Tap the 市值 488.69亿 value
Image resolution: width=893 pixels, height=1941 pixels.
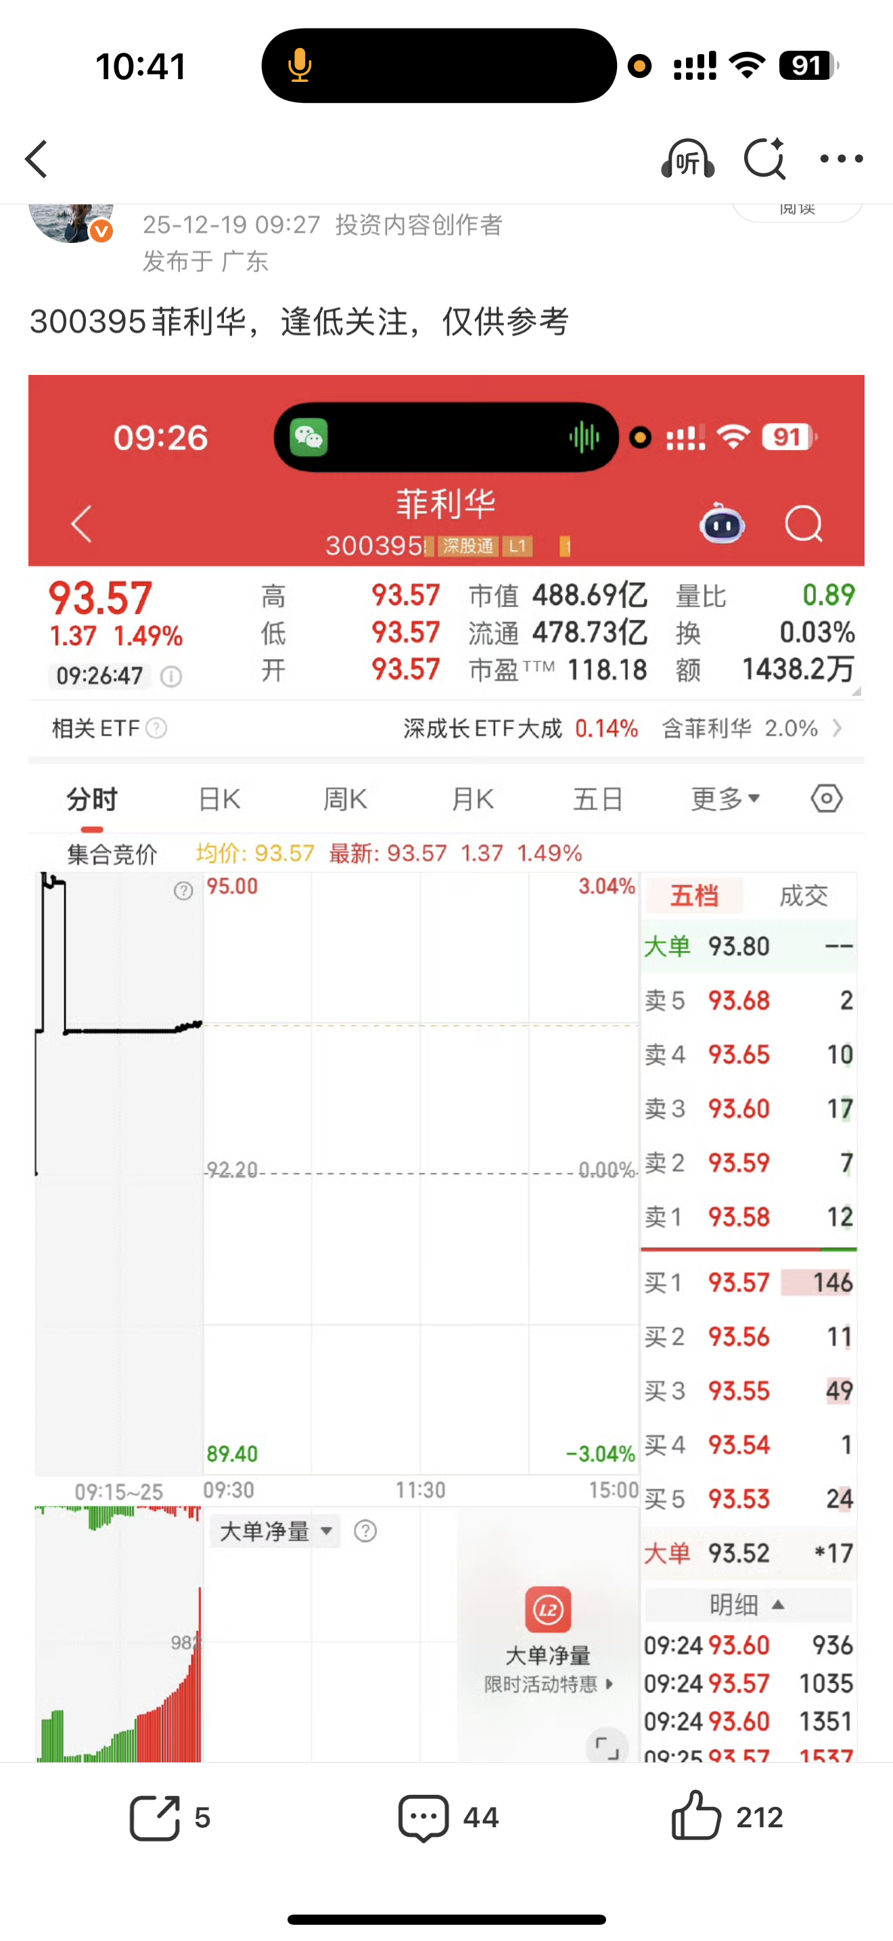589,596
